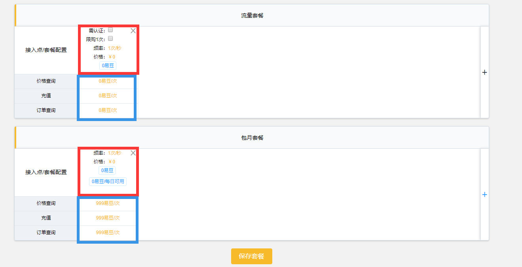
Task: Change the ¥ 0 price in 包月套餐
Action: click(112, 162)
